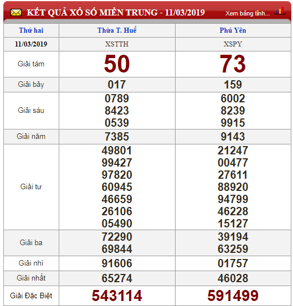
Task: Select special prize number '543114'
Action: (117, 295)
